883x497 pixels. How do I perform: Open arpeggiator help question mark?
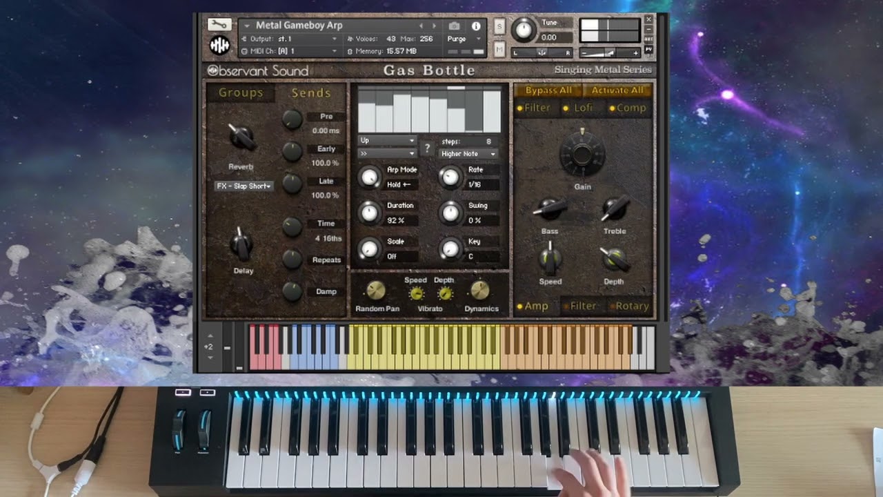(427, 148)
